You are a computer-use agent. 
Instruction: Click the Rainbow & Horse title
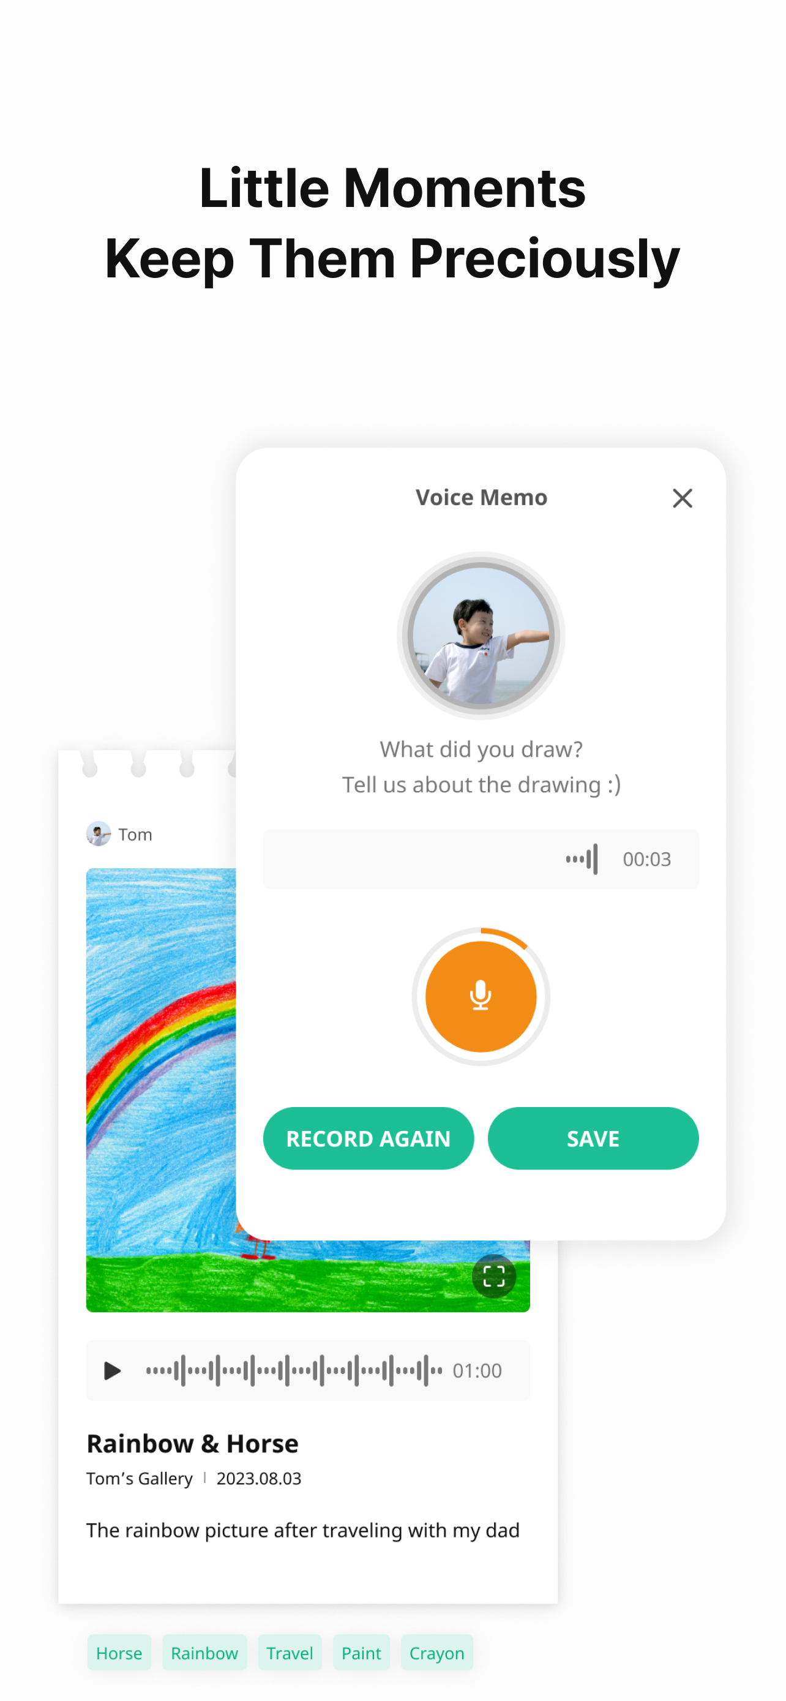point(193,1443)
